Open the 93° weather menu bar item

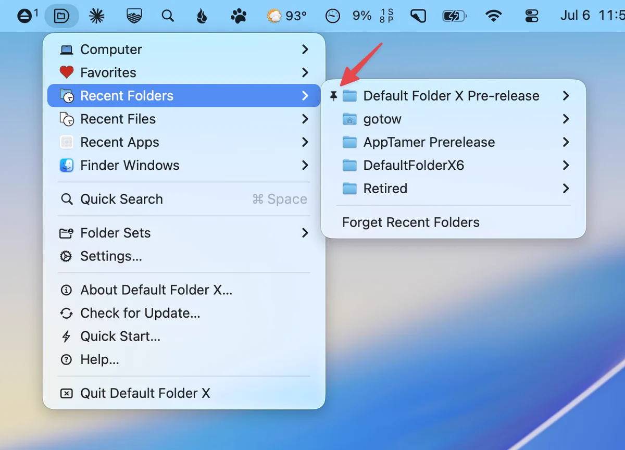click(x=286, y=16)
